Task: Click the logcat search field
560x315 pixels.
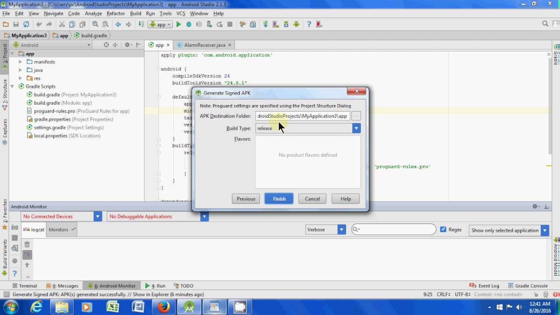Action: 394,229
